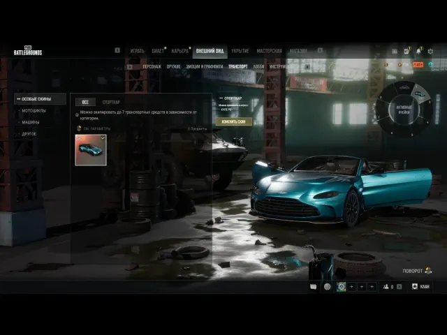Click the second coin currency icon
The width and height of the screenshot is (447, 335).
(x=400, y=65)
